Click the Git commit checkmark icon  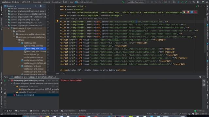coord(182,2)
